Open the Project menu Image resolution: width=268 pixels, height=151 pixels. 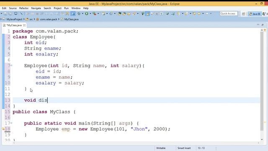[57, 8]
